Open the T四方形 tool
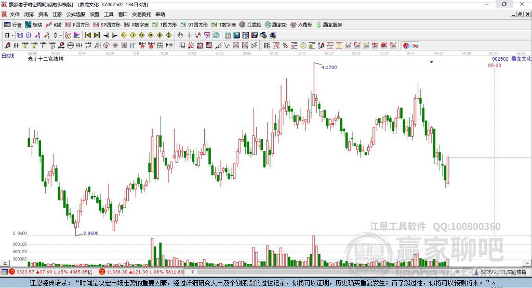This screenshot has height=288, width=532. point(165,25)
